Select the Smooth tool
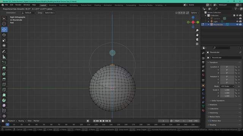243x136 pixels. 4,105
